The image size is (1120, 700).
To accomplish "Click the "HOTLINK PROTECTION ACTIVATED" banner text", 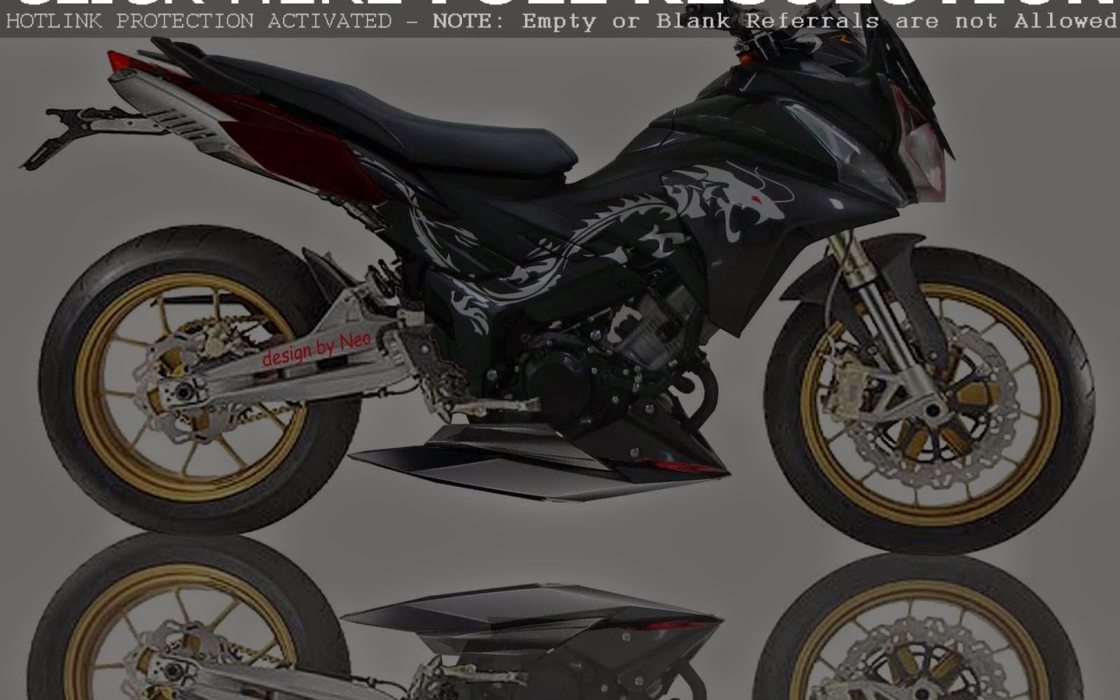I will coord(199,22).
